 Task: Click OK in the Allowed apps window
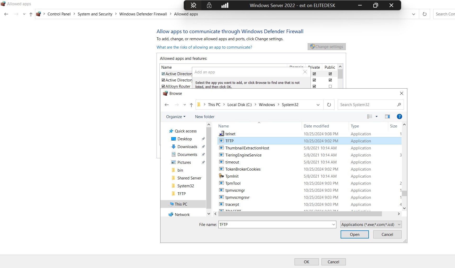(x=307, y=262)
